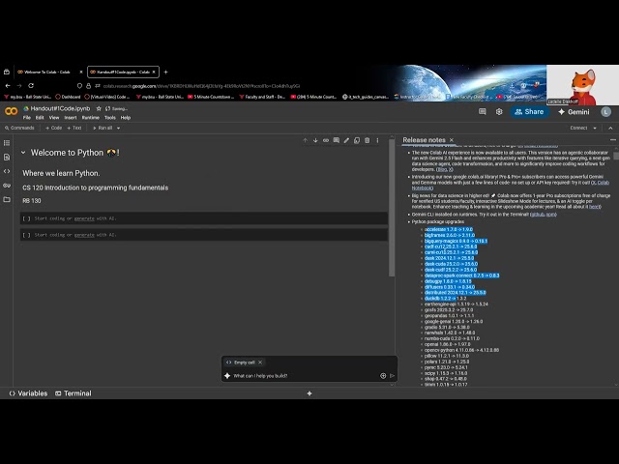The height and width of the screenshot is (464, 619).
Task: Minimize the Release notes panel
Action: (612, 140)
